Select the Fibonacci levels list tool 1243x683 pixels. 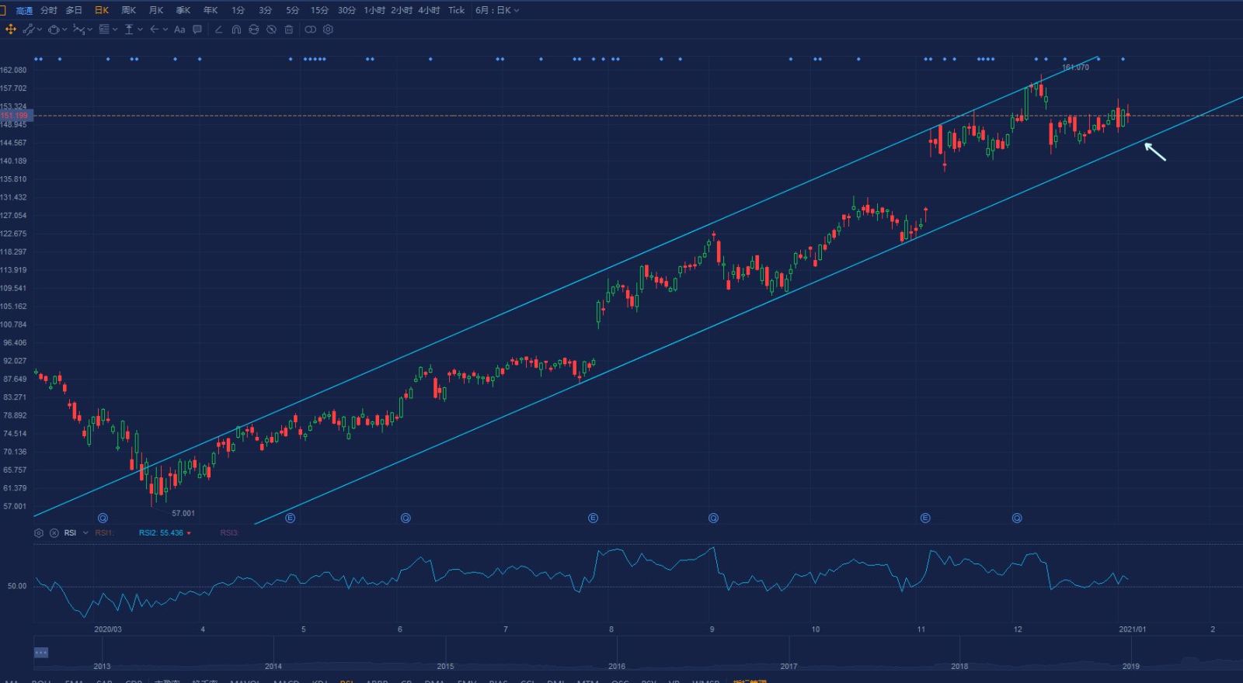(104, 29)
